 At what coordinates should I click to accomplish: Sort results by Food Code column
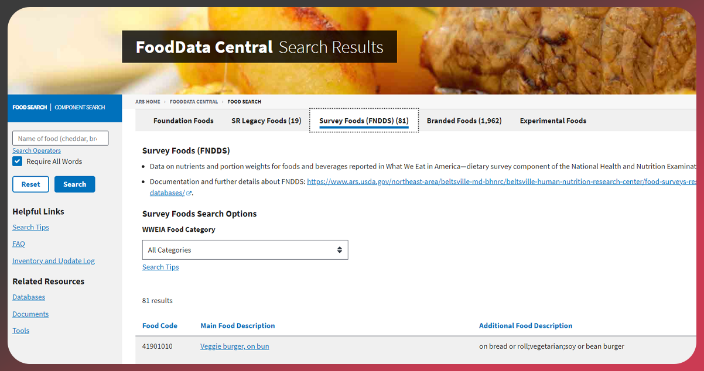159,326
